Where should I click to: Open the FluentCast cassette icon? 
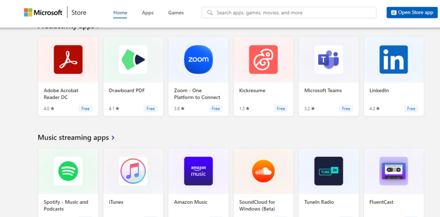[x=394, y=171]
